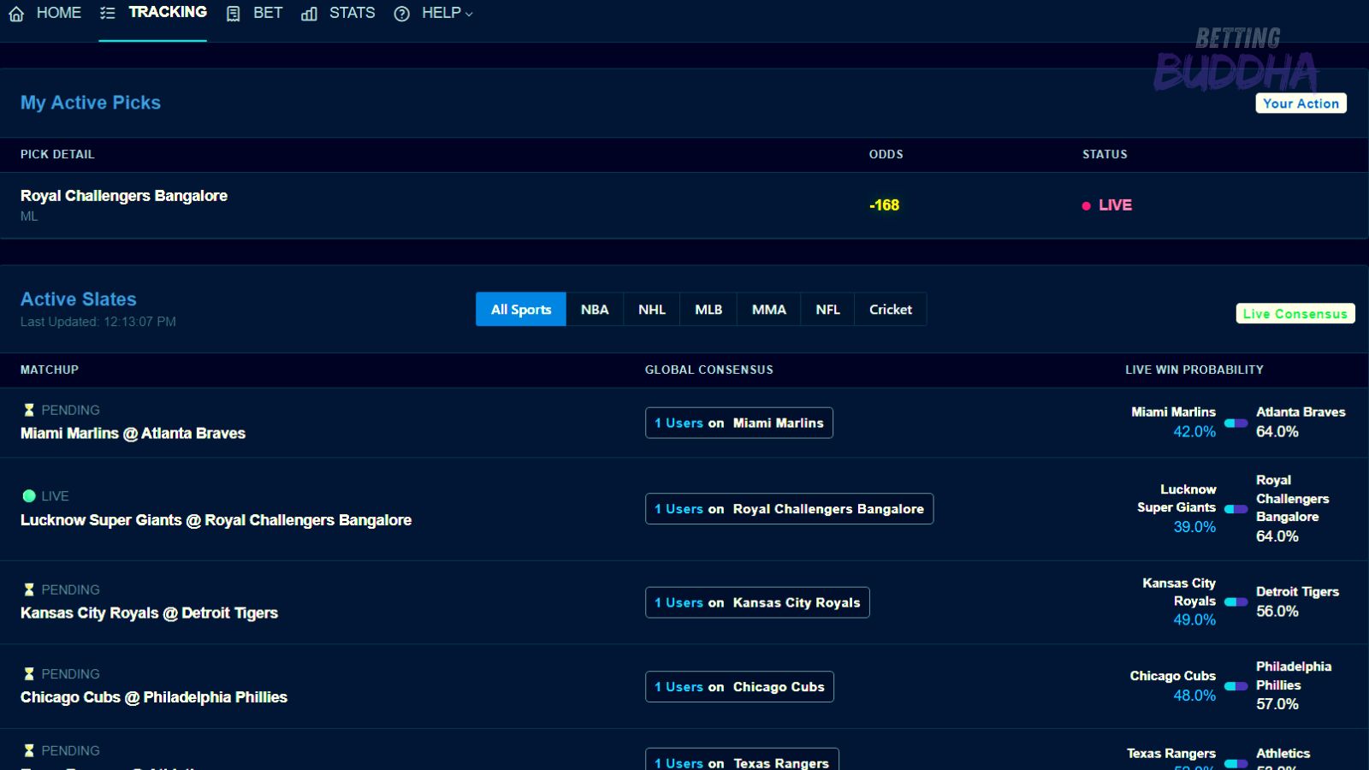Image resolution: width=1369 pixels, height=770 pixels.
Task: Click the hourglass icon for Miami Marlins matchup
Action: point(29,410)
